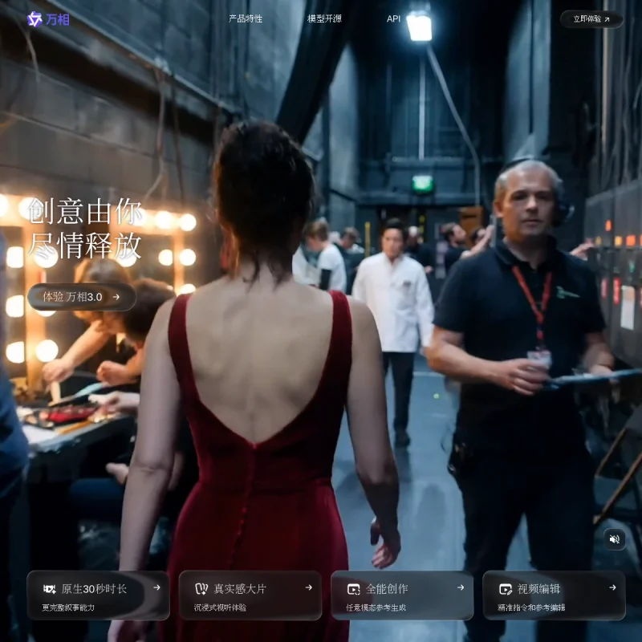
Task: Click the 体验 万相3.0 button
Action: (82, 297)
